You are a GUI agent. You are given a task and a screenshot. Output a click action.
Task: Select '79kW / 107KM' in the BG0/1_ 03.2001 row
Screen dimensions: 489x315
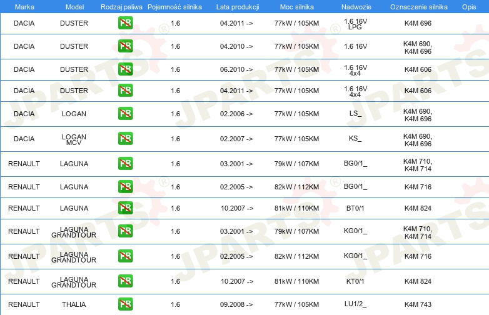click(x=296, y=164)
